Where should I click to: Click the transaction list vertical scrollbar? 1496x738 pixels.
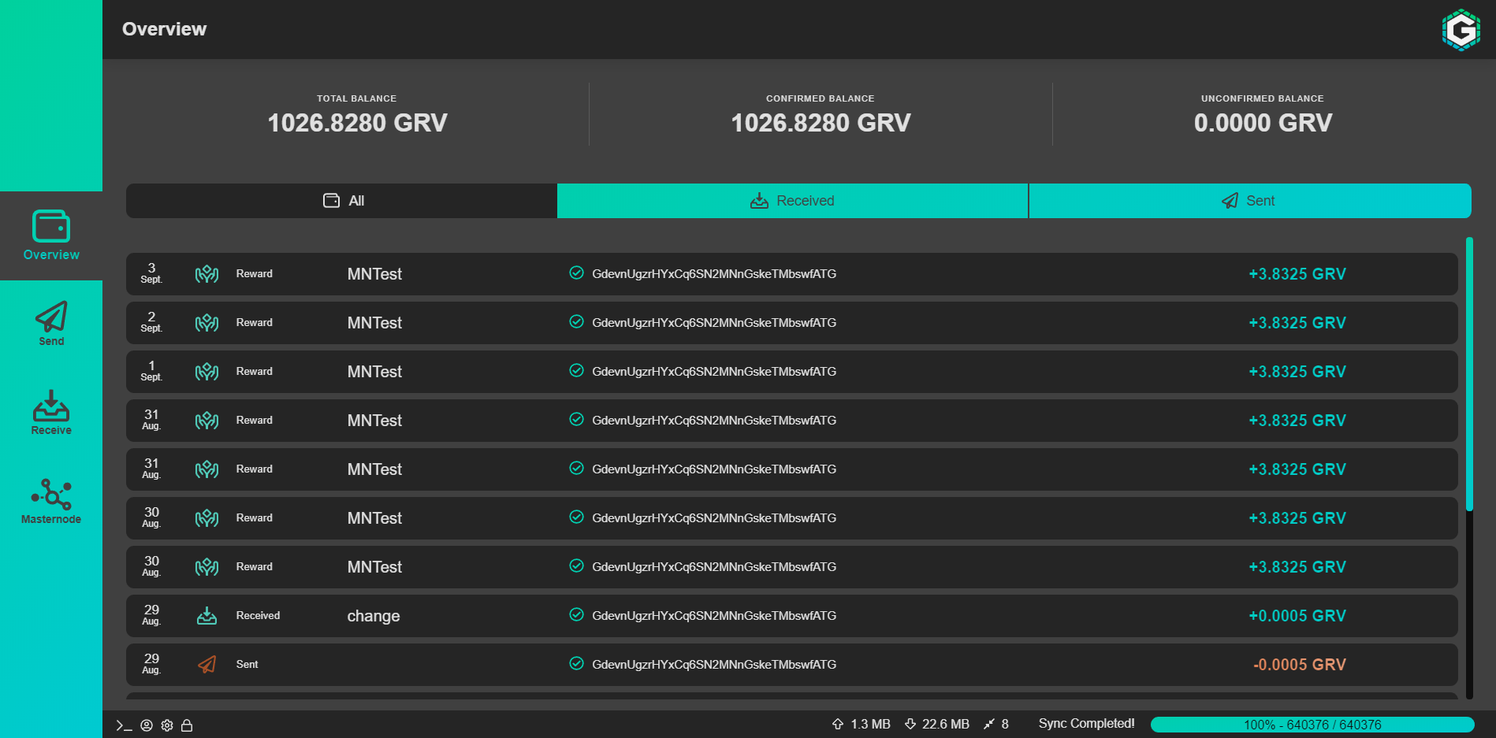click(1469, 374)
